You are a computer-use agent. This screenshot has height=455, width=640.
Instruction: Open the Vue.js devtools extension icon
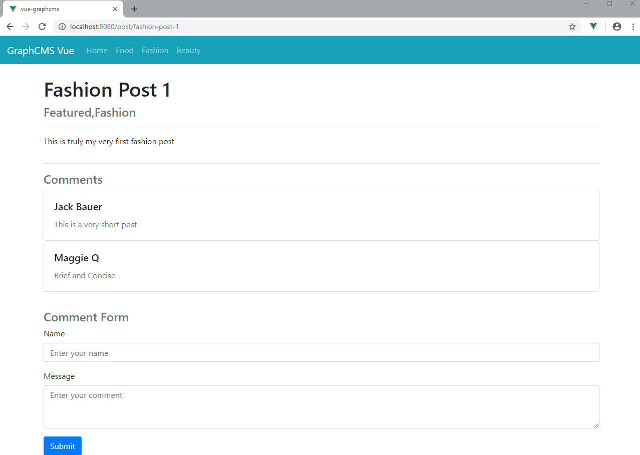[593, 27]
